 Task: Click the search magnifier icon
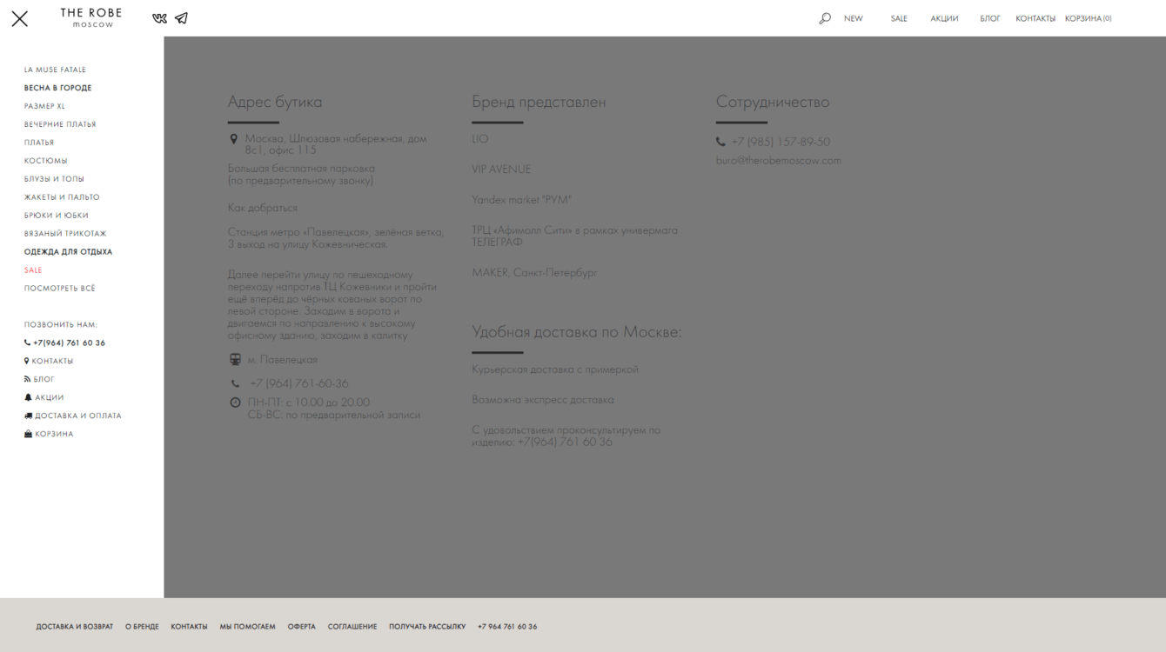(x=825, y=18)
